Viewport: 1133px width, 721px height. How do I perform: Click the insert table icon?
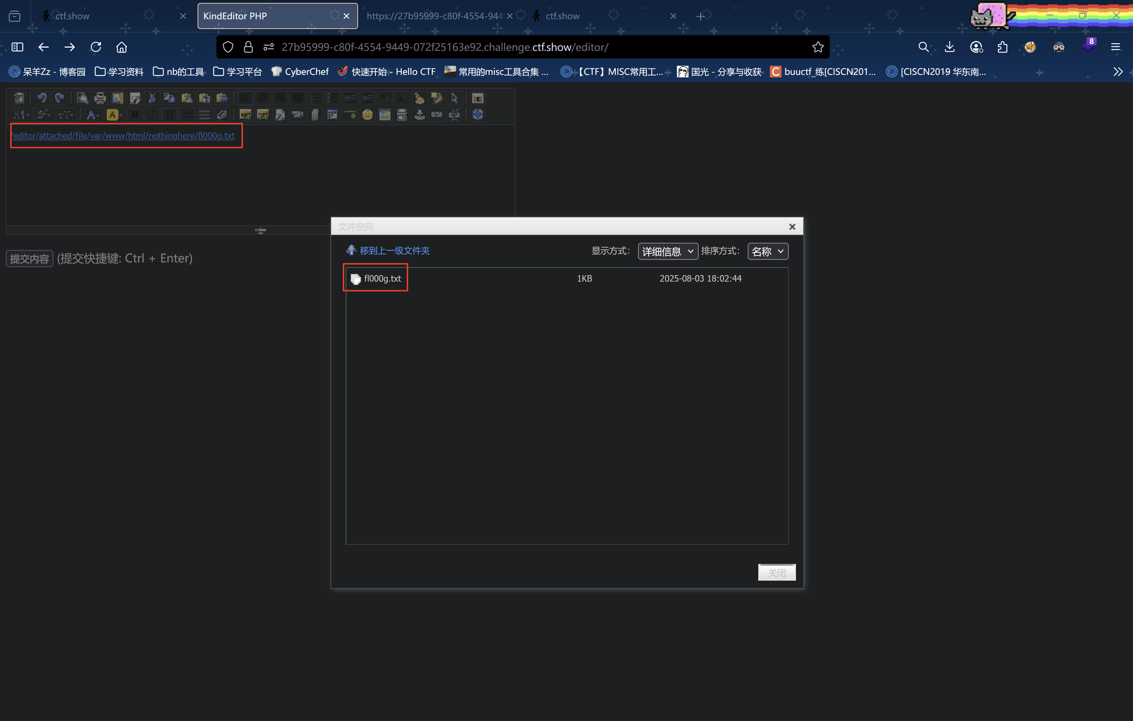(x=332, y=114)
